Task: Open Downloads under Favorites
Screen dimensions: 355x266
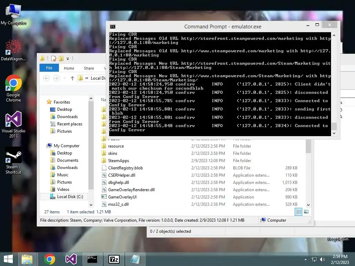Action: pyautogui.click(x=67, y=116)
